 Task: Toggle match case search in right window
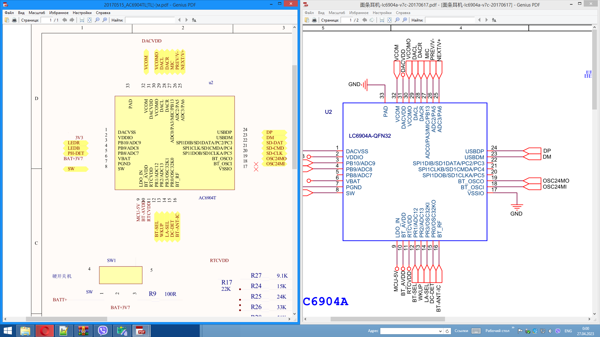[x=494, y=20]
